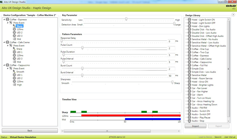Image resolution: width=237 pixels, height=139 pixels.
Task: Collapse Press Event under Coffee - Cappuccino
Action: (x=8, y=68)
